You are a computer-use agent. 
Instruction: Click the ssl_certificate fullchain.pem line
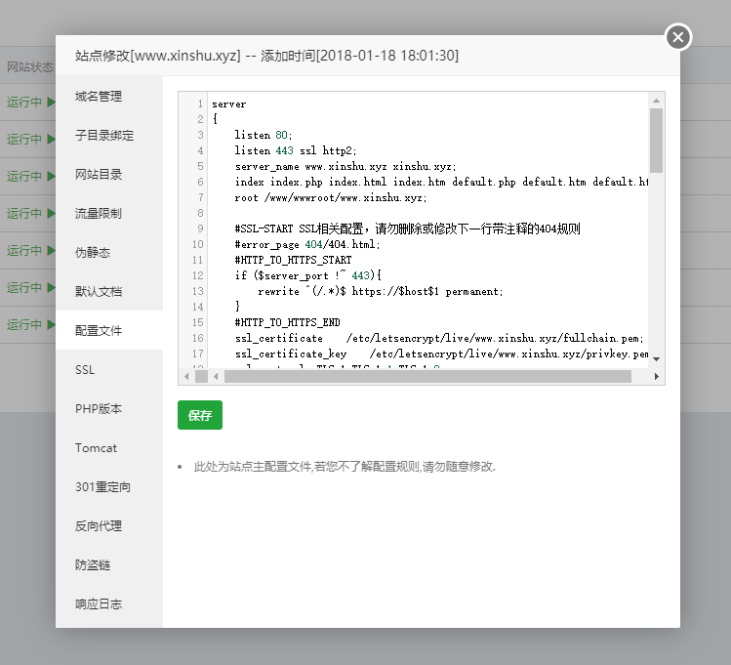(x=439, y=338)
